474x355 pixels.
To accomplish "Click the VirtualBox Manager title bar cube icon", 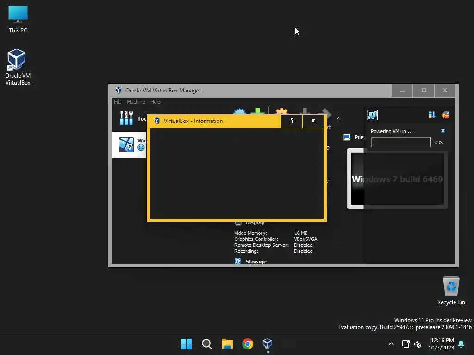I will 118,90.
